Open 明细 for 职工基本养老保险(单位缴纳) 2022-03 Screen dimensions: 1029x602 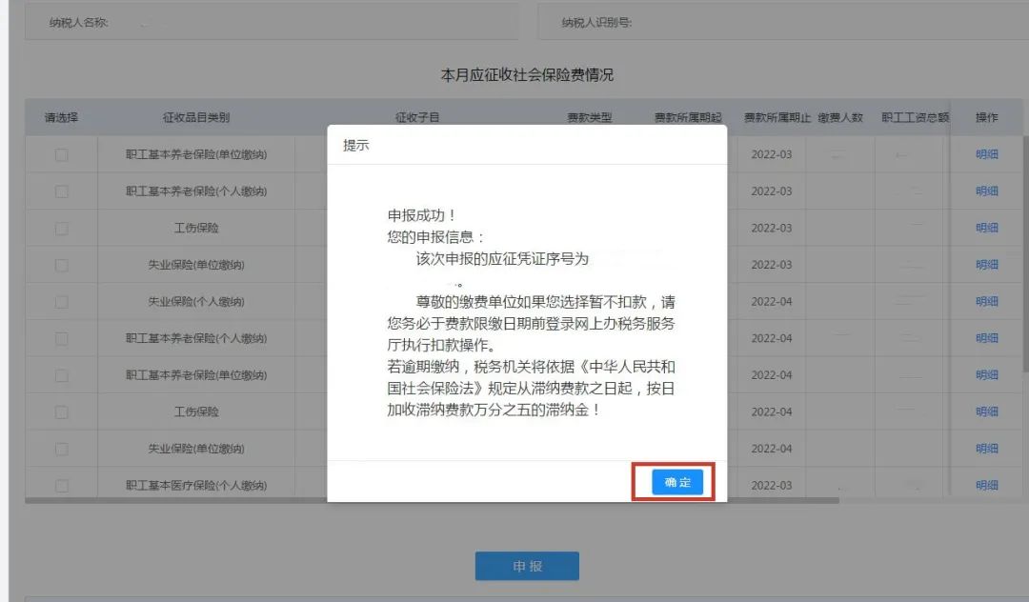986,154
